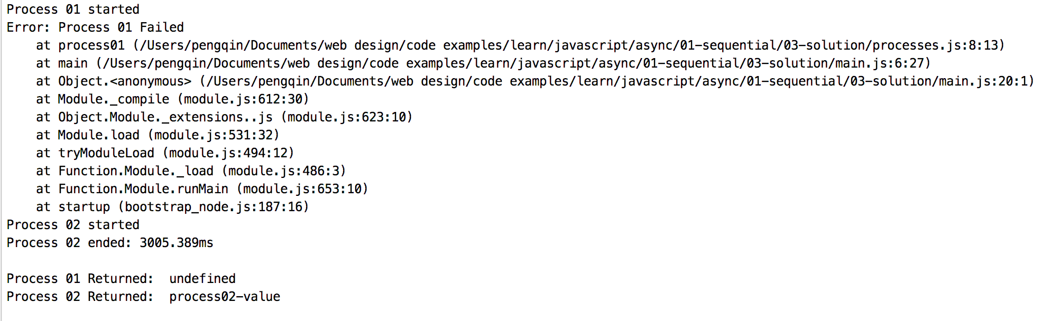1050x321 pixels.
Task: Click the "Process 02 Returned:" label
Action: (x=80, y=297)
